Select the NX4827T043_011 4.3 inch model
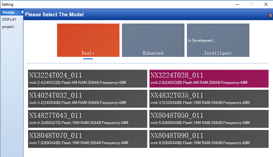Viewport: 273px width, 157px height. (x=87, y=119)
